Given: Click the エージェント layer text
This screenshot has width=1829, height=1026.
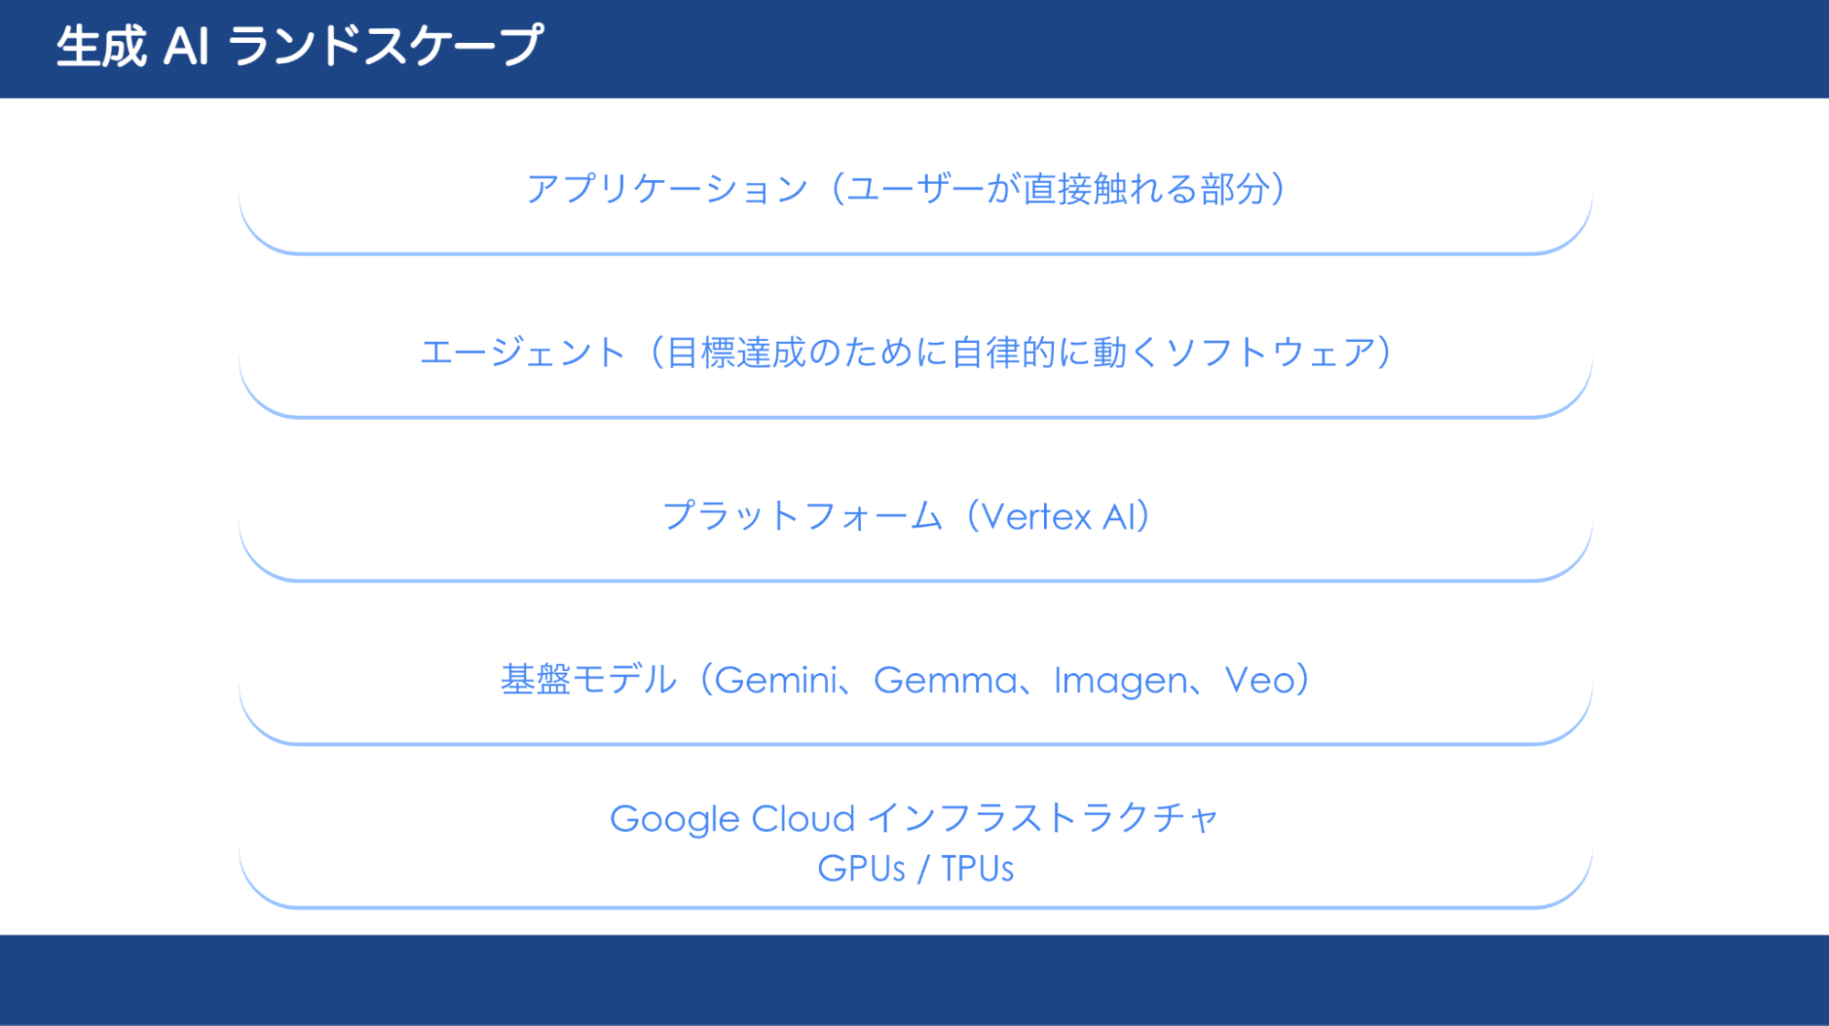Looking at the screenshot, I should point(906,352).
